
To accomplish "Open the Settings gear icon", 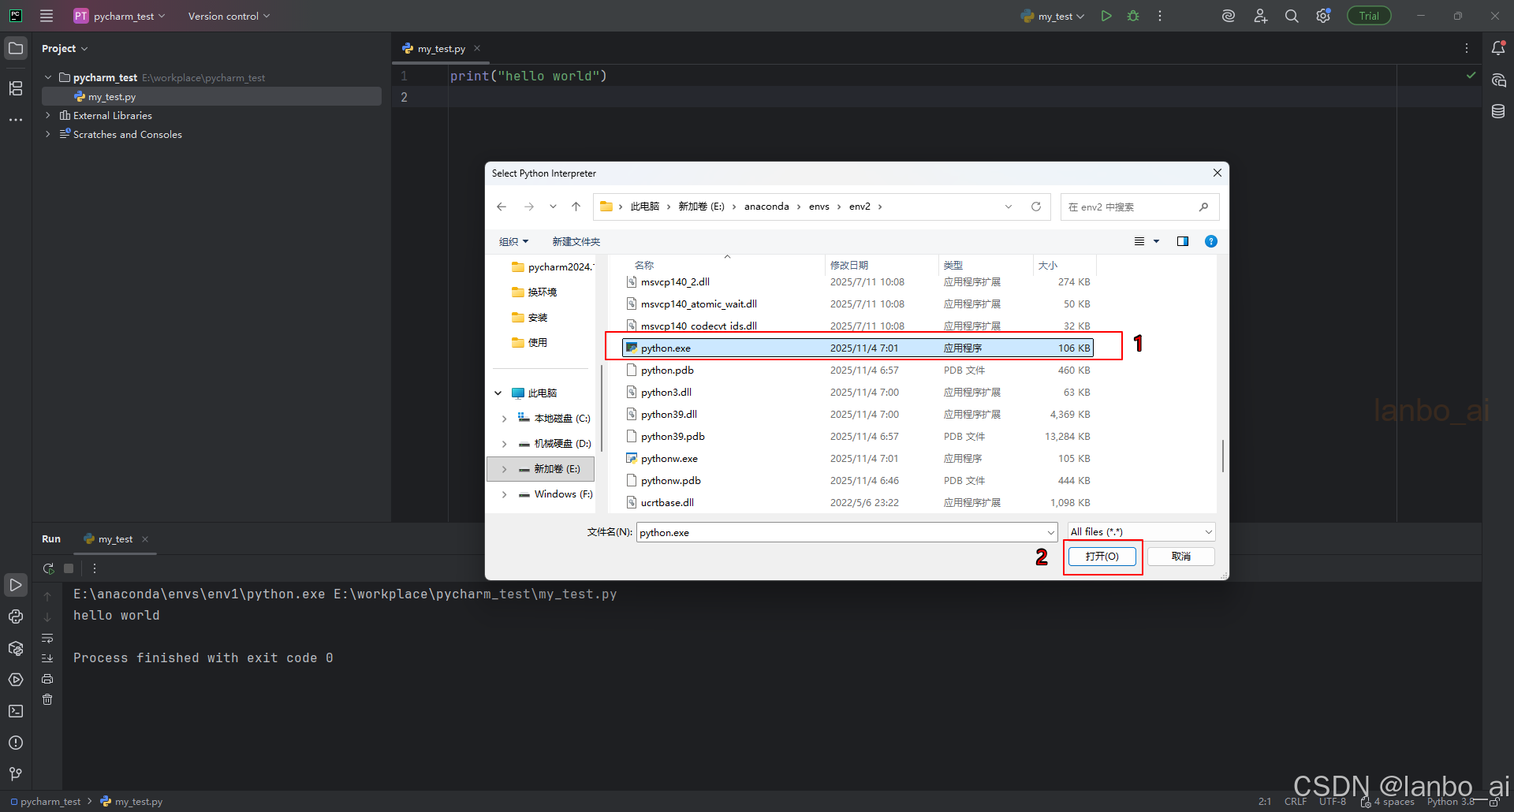I will point(1322,15).
